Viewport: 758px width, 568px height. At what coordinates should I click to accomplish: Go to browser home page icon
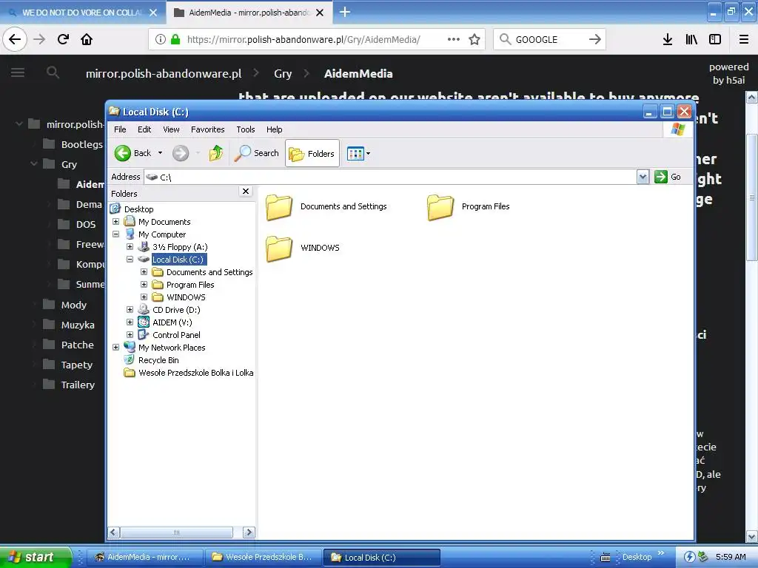[x=87, y=39]
